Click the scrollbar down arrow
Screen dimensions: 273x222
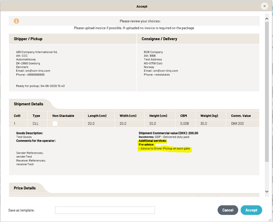pyautogui.click(x=267, y=191)
